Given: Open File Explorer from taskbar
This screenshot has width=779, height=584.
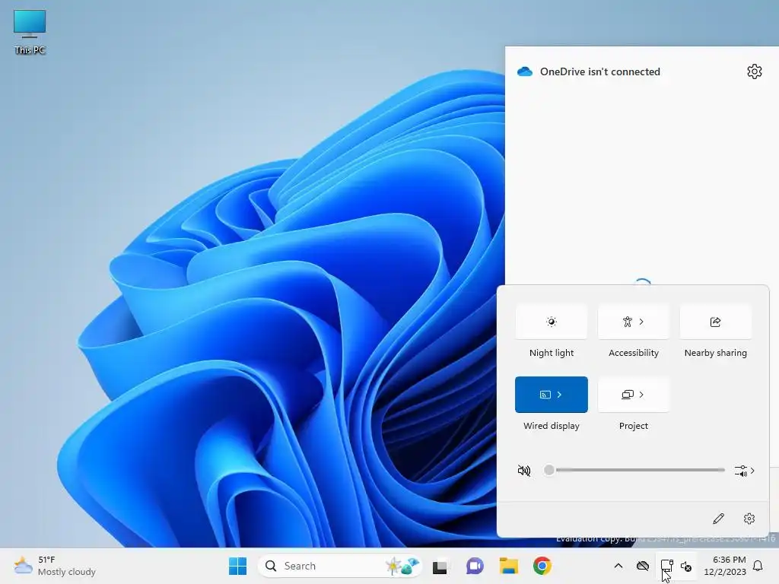Looking at the screenshot, I should pyautogui.click(x=509, y=566).
